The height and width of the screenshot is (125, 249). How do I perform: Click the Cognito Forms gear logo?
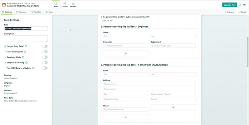coord(4,5)
